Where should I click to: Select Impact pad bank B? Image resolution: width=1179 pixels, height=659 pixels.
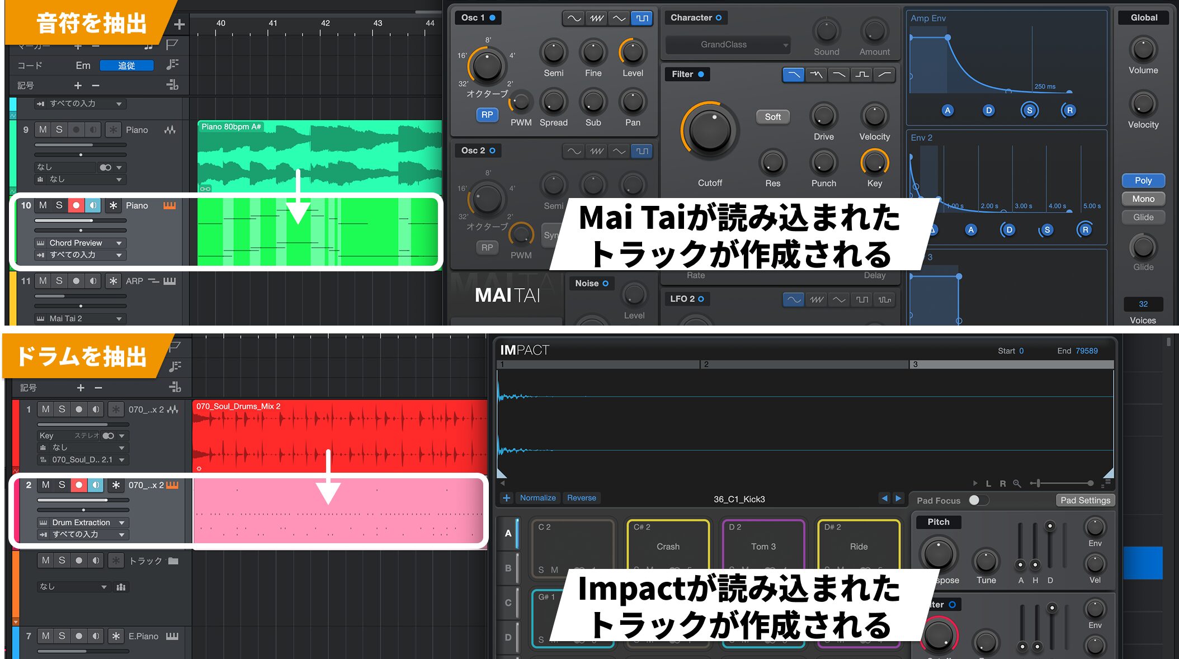508,568
